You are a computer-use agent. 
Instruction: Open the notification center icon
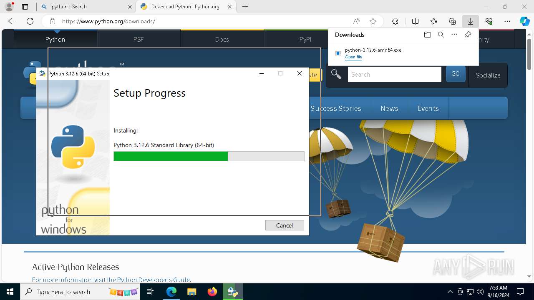coord(520,292)
